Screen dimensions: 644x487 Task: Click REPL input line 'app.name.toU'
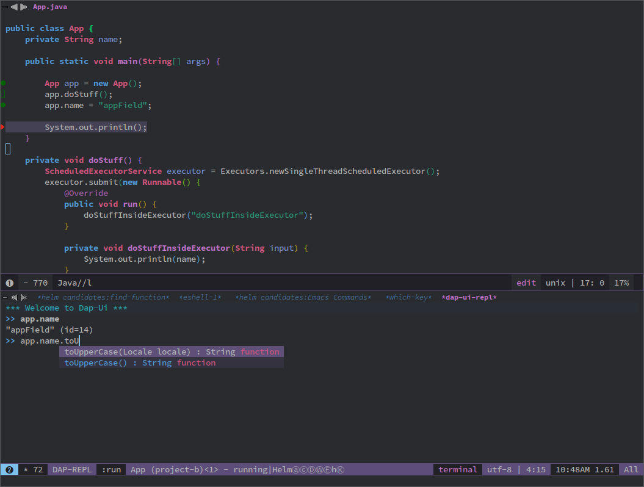pyautogui.click(x=49, y=341)
